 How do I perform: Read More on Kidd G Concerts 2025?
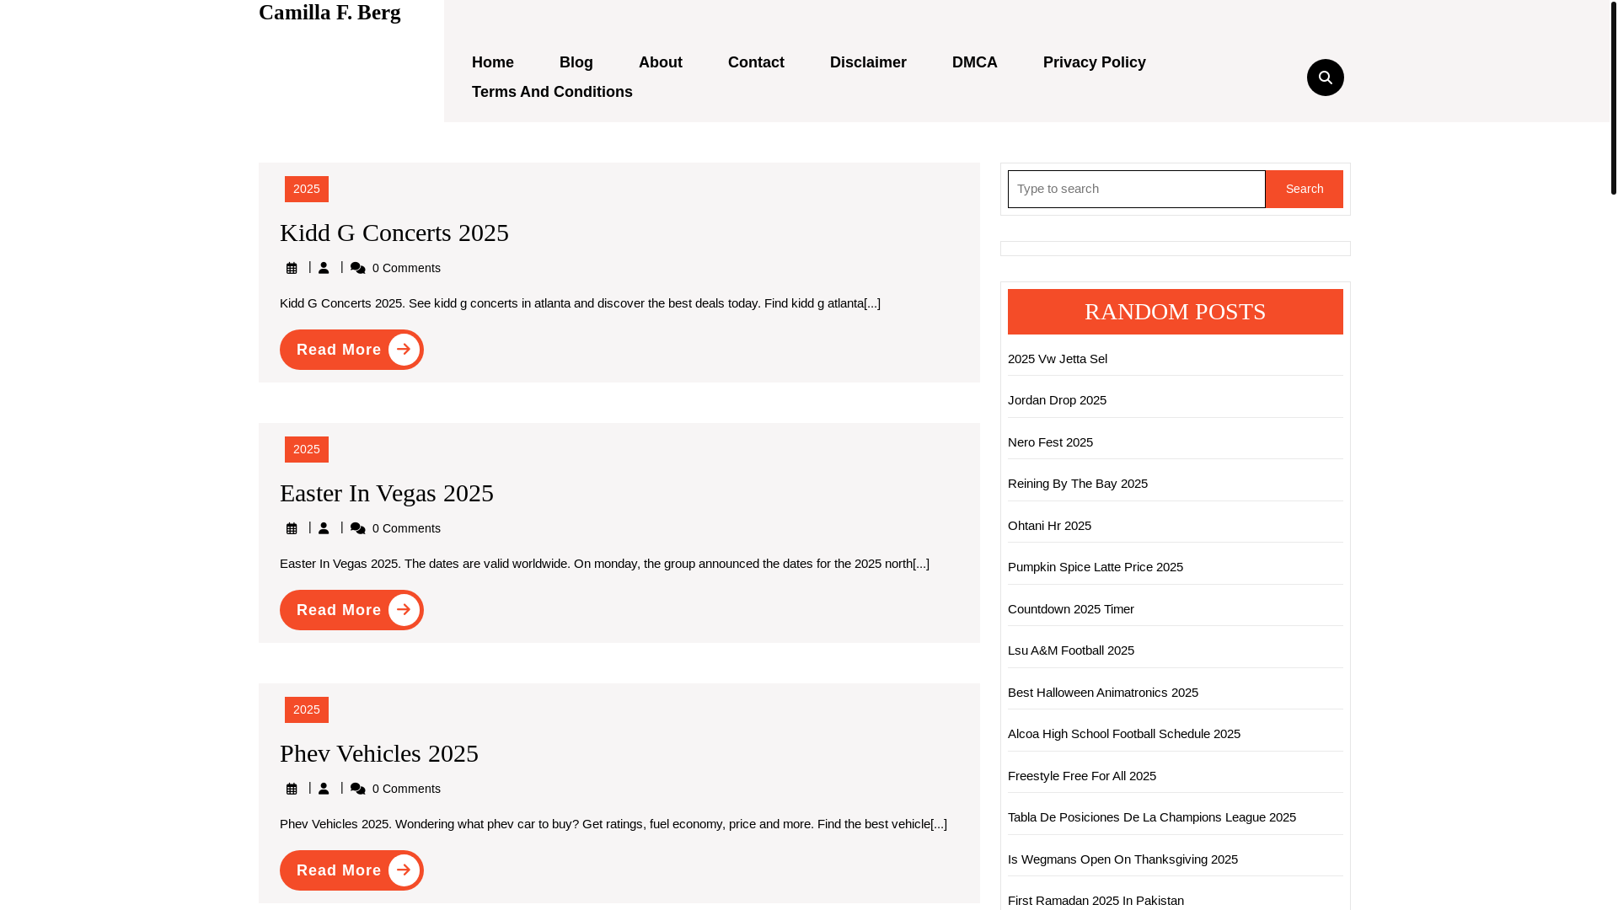click(351, 350)
